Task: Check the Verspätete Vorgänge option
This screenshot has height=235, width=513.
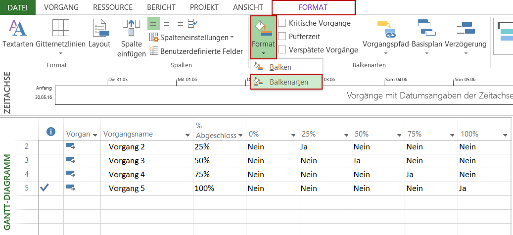Action: 282,49
